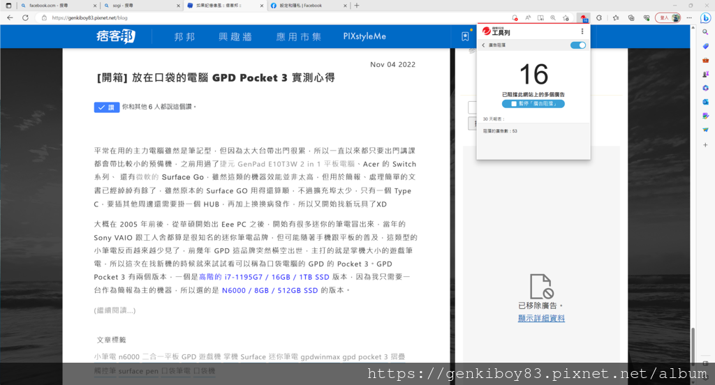Image resolution: width=715 pixels, height=385 pixels.
Task: Click the blocked ads count 53 text
Action: coord(500,131)
